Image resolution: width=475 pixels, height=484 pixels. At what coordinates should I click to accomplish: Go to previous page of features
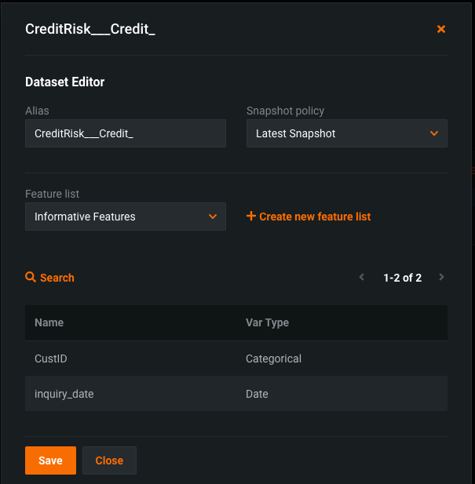click(x=362, y=278)
